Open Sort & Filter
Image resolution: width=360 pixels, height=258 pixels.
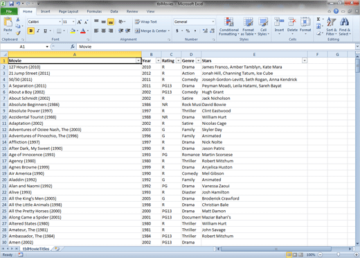tap(332, 26)
